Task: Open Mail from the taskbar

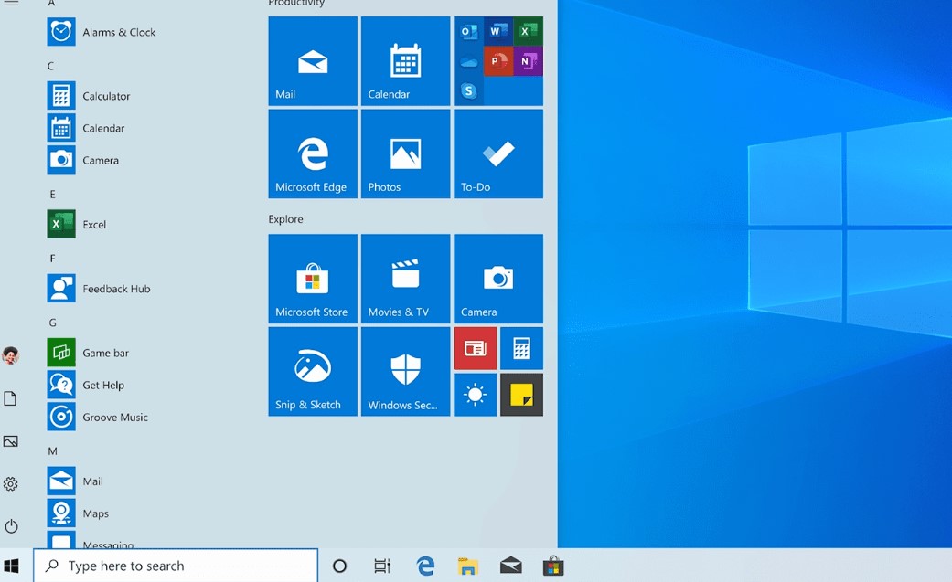Action: pyautogui.click(x=510, y=566)
